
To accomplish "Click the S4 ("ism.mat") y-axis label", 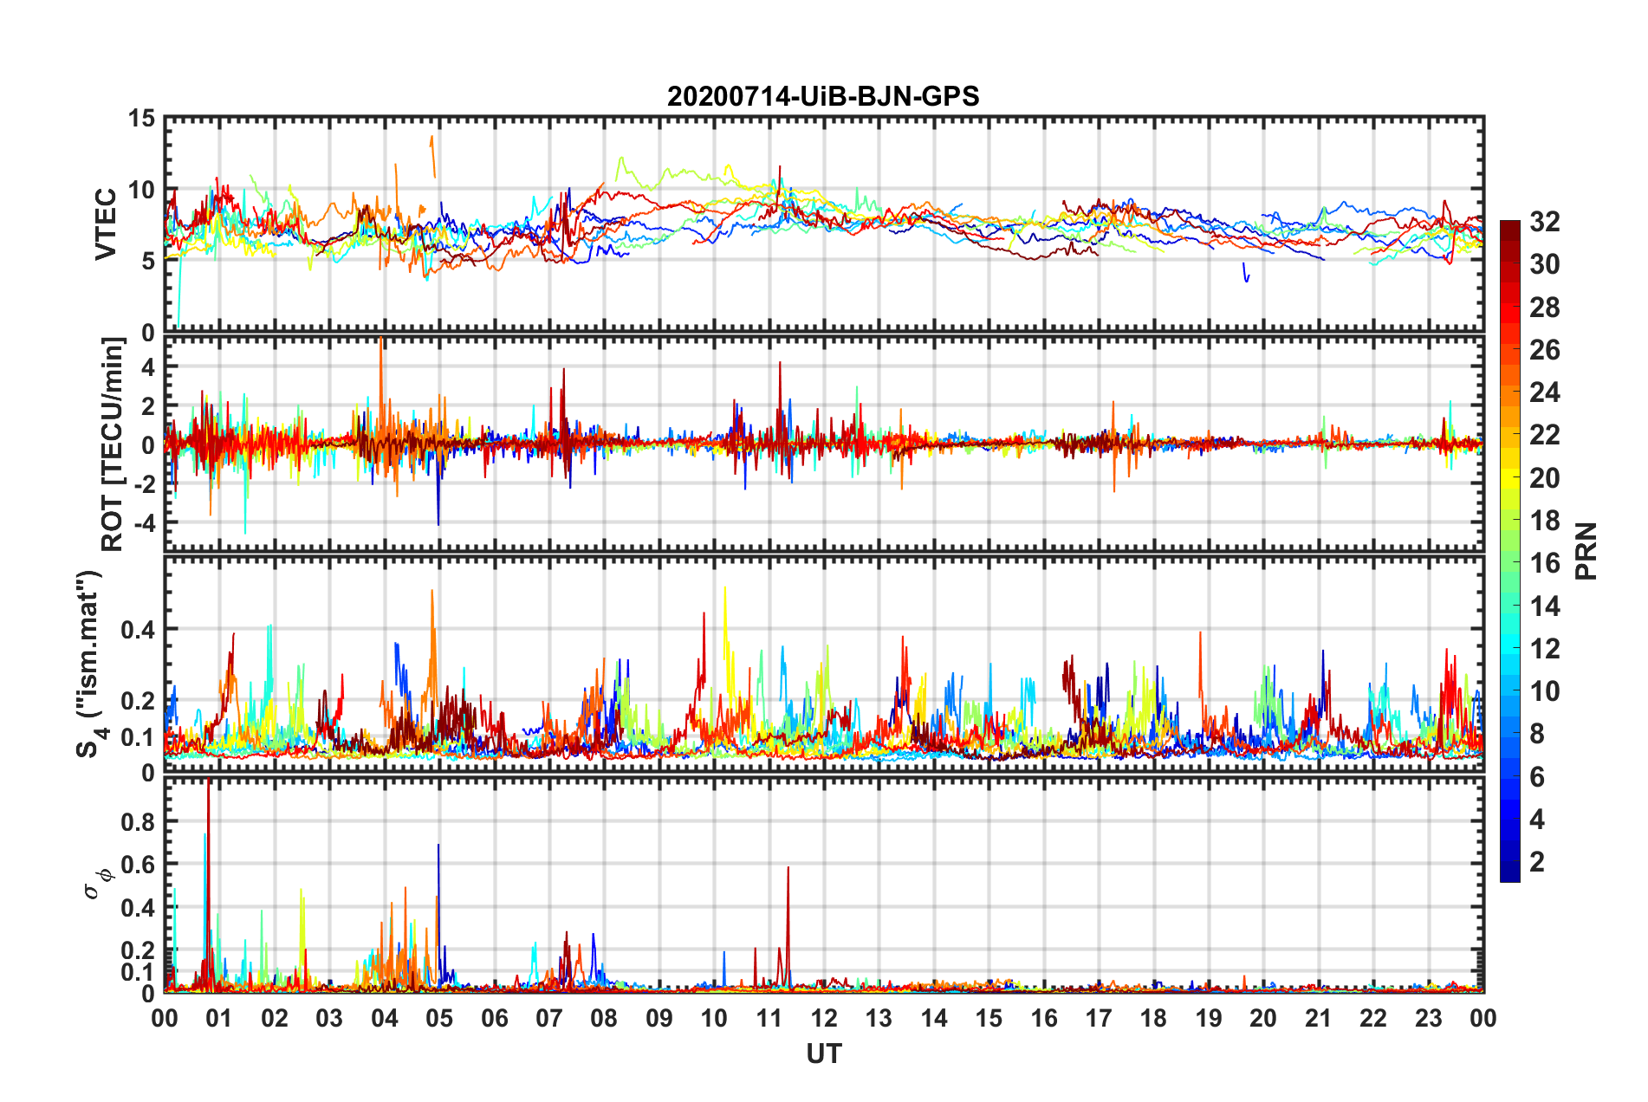I will tap(89, 664).
